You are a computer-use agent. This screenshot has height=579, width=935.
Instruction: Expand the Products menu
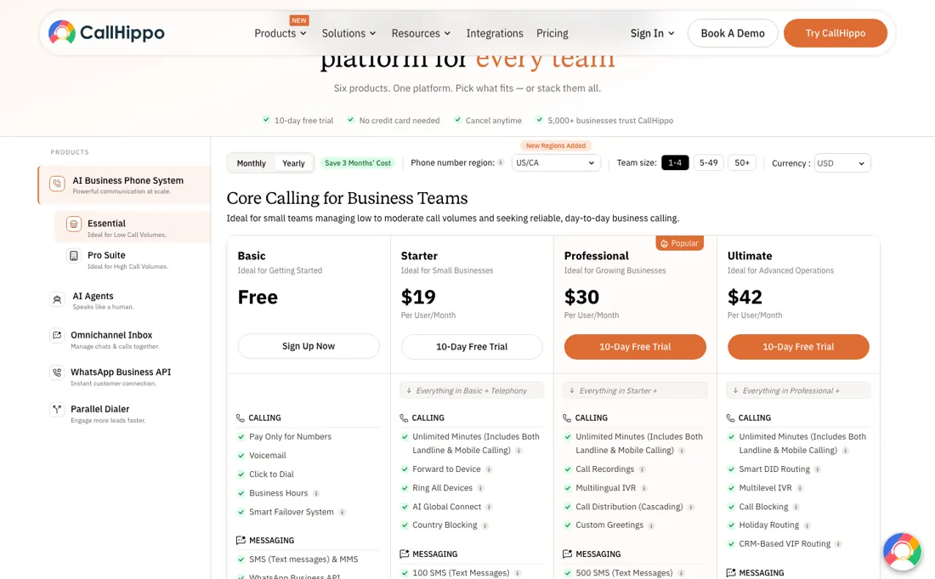coord(280,33)
